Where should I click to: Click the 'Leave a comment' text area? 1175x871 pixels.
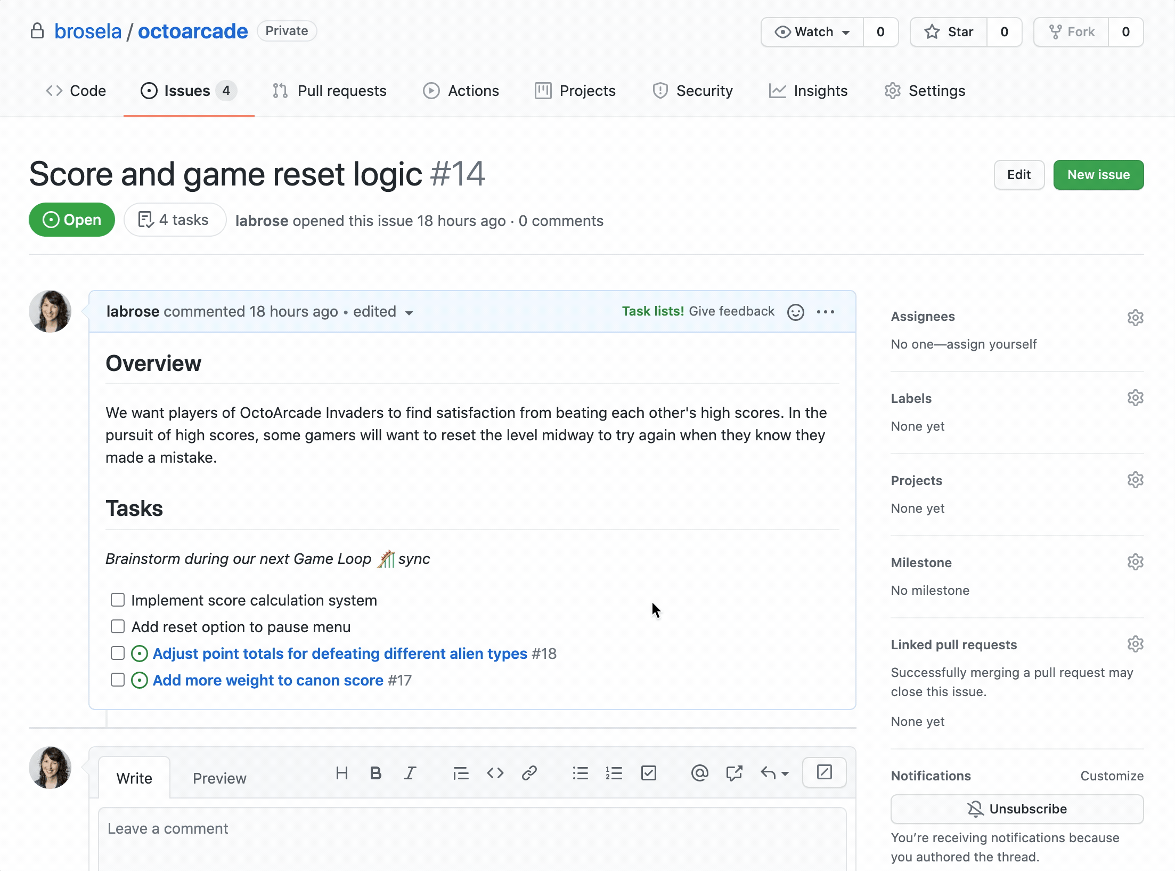(472, 839)
